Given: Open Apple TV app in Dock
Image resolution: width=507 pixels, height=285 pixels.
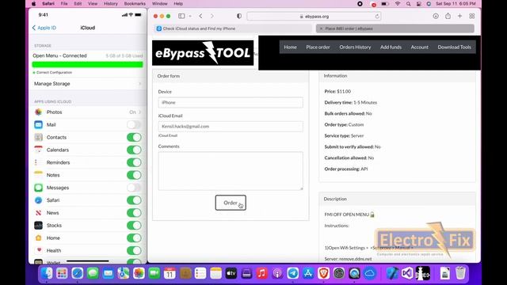Looking at the screenshot, I should pos(231,273).
